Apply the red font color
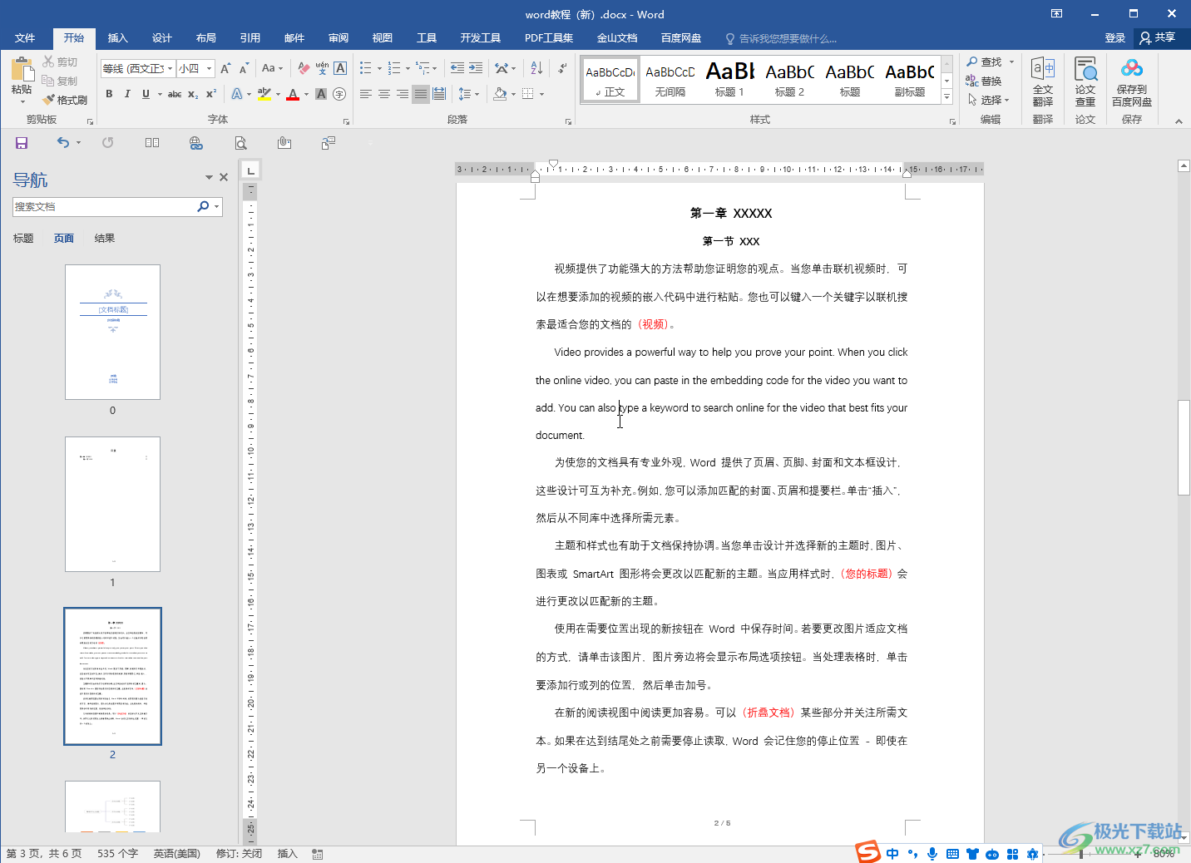 pos(293,94)
